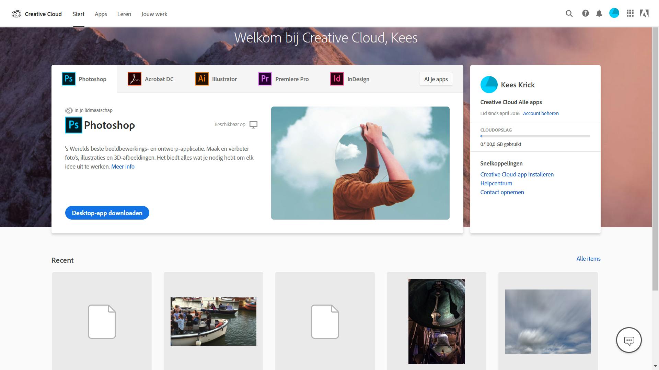Open the apps grid switcher icon
This screenshot has height=370, width=659.
[630, 14]
